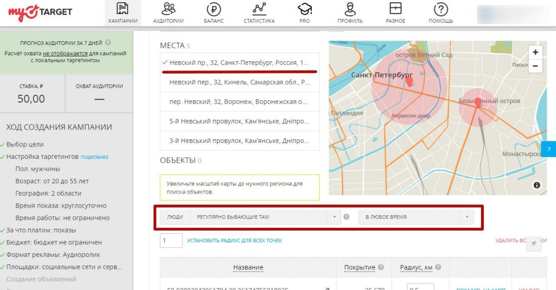Click the map pin on Безымянный остров
The image size is (556, 290).
click(478, 102)
